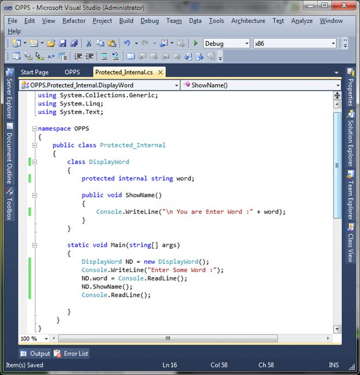Switch to the OPPS tab
Viewport: 360px width, 375px height.
[72, 72]
